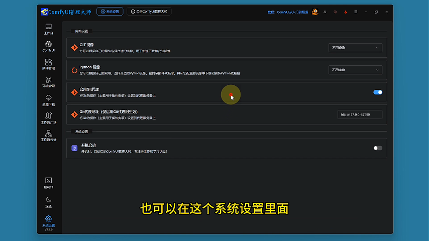The width and height of the screenshot is (429, 241).
Task: Open 资源下载 resource download in sidebar
Action: tap(48, 100)
